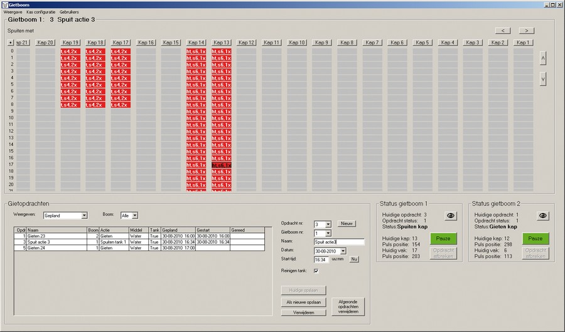This screenshot has height=332, width=565.
Task: Click the Naam input field
Action: point(339,242)
